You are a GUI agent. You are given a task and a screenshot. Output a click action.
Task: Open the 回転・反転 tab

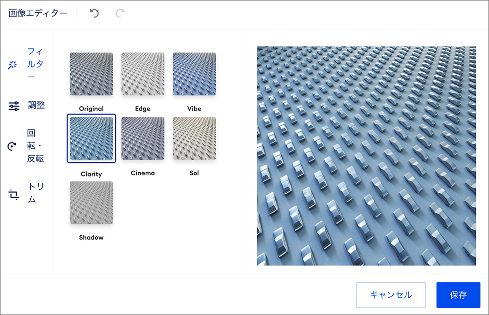[x=26, y=146]
